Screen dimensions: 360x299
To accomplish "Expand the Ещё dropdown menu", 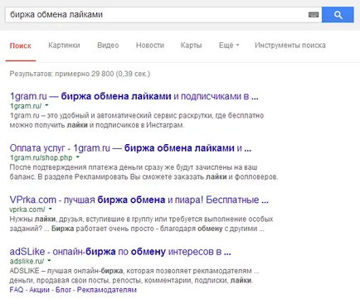I will coord(229,46).
